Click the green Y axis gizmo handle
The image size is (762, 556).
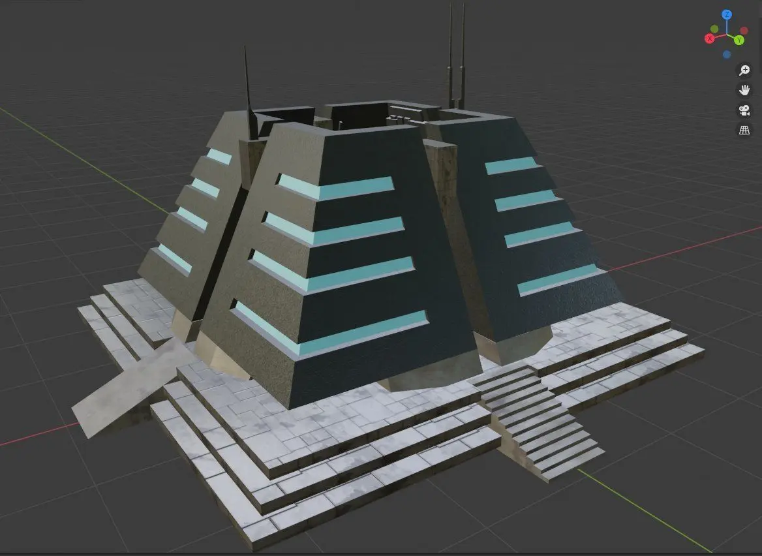coord(739,40)
